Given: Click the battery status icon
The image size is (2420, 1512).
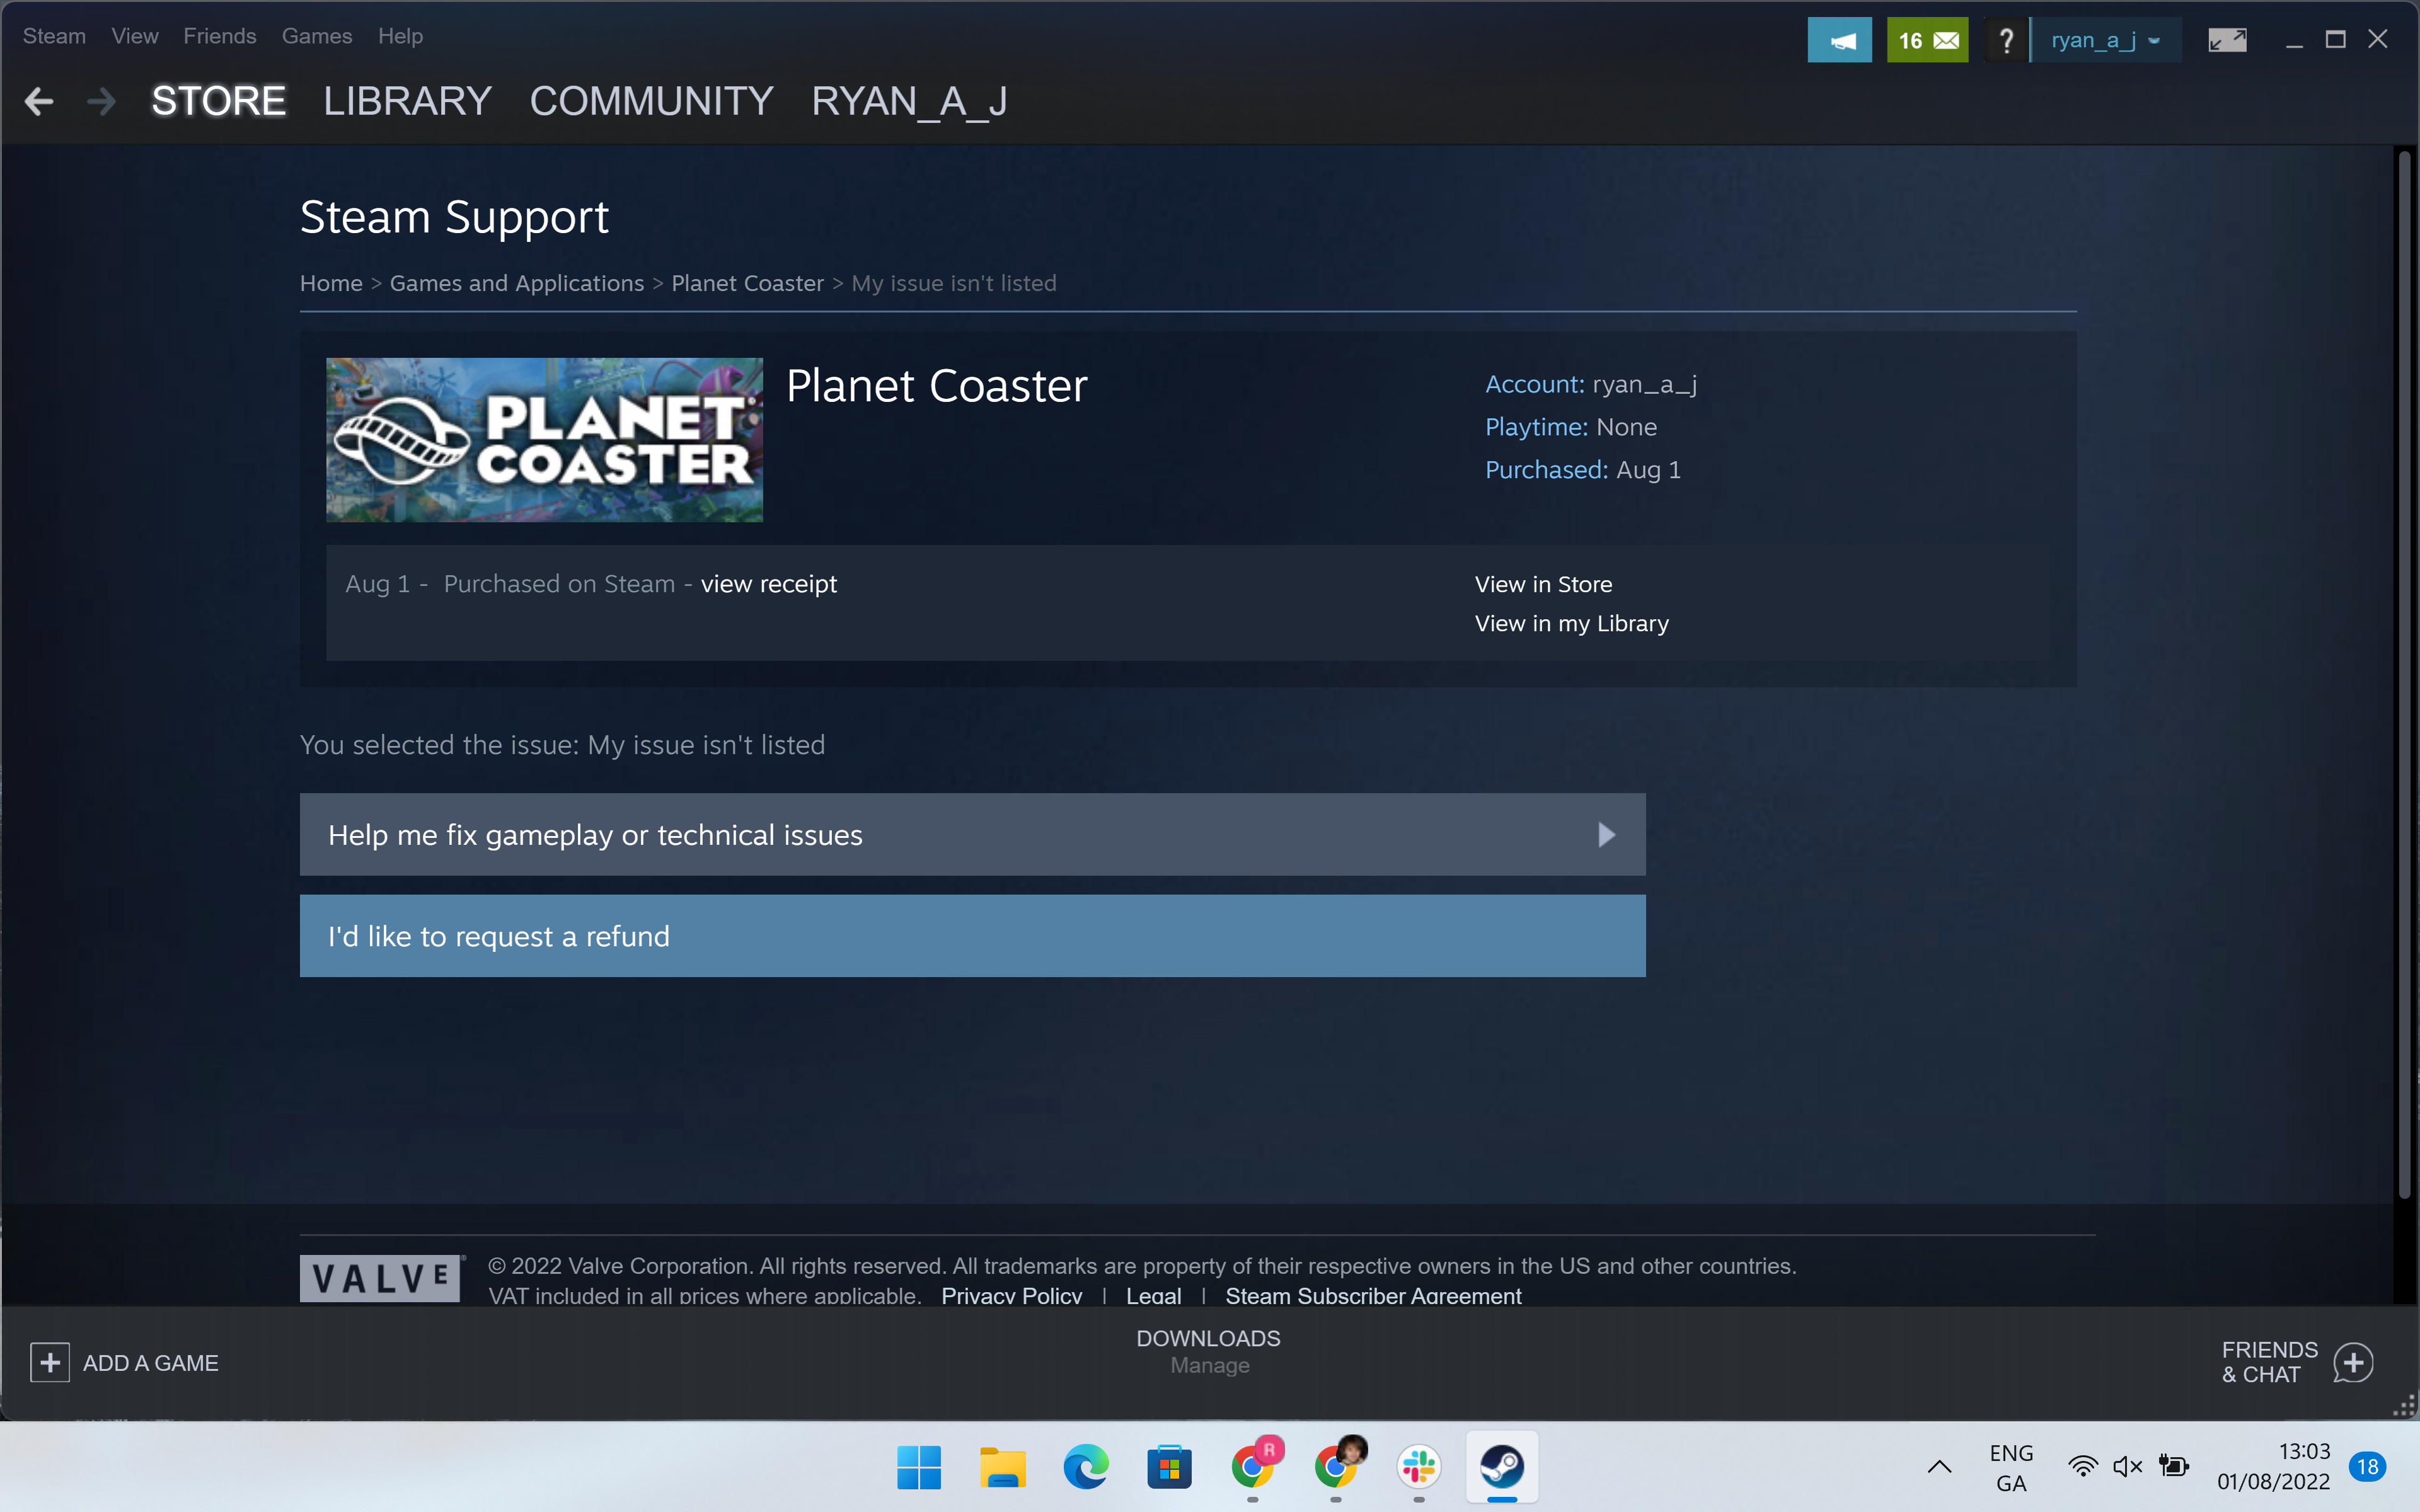Looking at the screenshot, I should (x=2173, y=1467).
